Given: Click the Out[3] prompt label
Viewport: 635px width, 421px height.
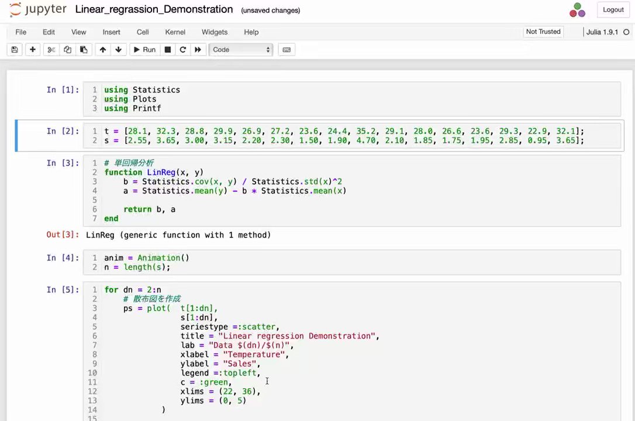Looking at the screenshot, I should [x=63, y=235].
